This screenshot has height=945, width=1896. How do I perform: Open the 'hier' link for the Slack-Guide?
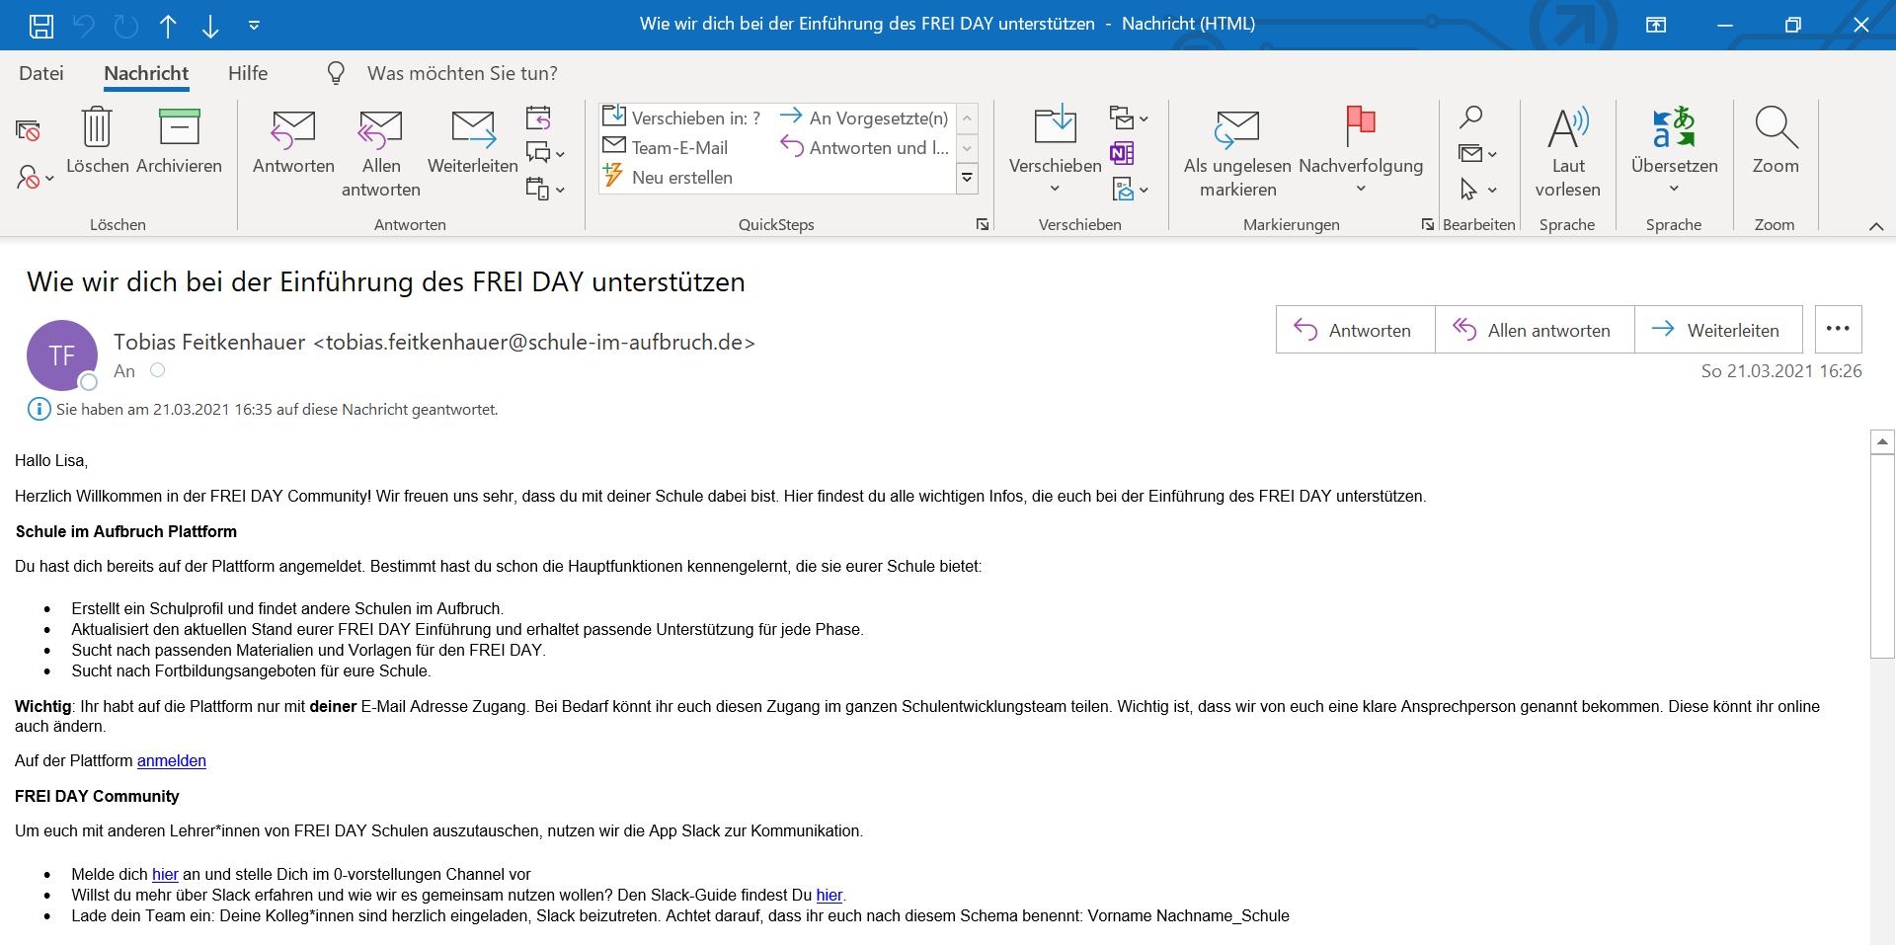click(x=829, y=895)
